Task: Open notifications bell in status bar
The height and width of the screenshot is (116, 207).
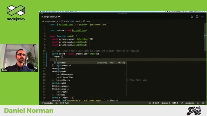Action: (203, 103)
